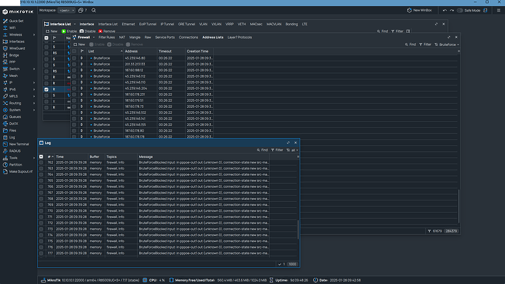Click the search magnifier in top bar
Screen dimensions: 505x284
pyautogui.click(x=94, y=10)
